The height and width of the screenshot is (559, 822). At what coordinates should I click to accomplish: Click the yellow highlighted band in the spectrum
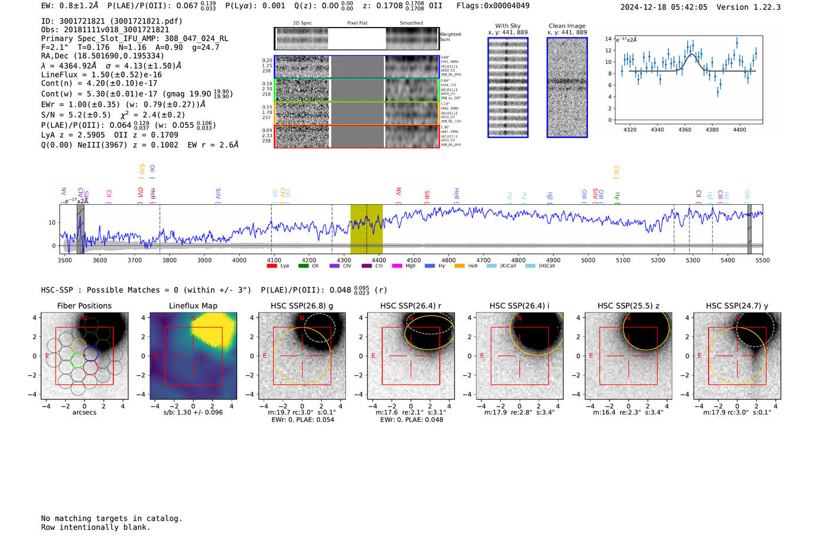[366, 229]
